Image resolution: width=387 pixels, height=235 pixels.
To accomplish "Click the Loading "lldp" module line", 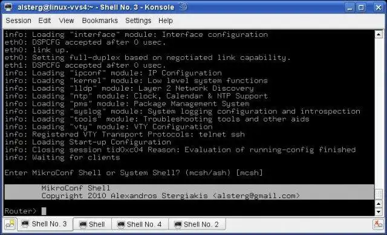I will pyautogui.click(x=129, y=88).
